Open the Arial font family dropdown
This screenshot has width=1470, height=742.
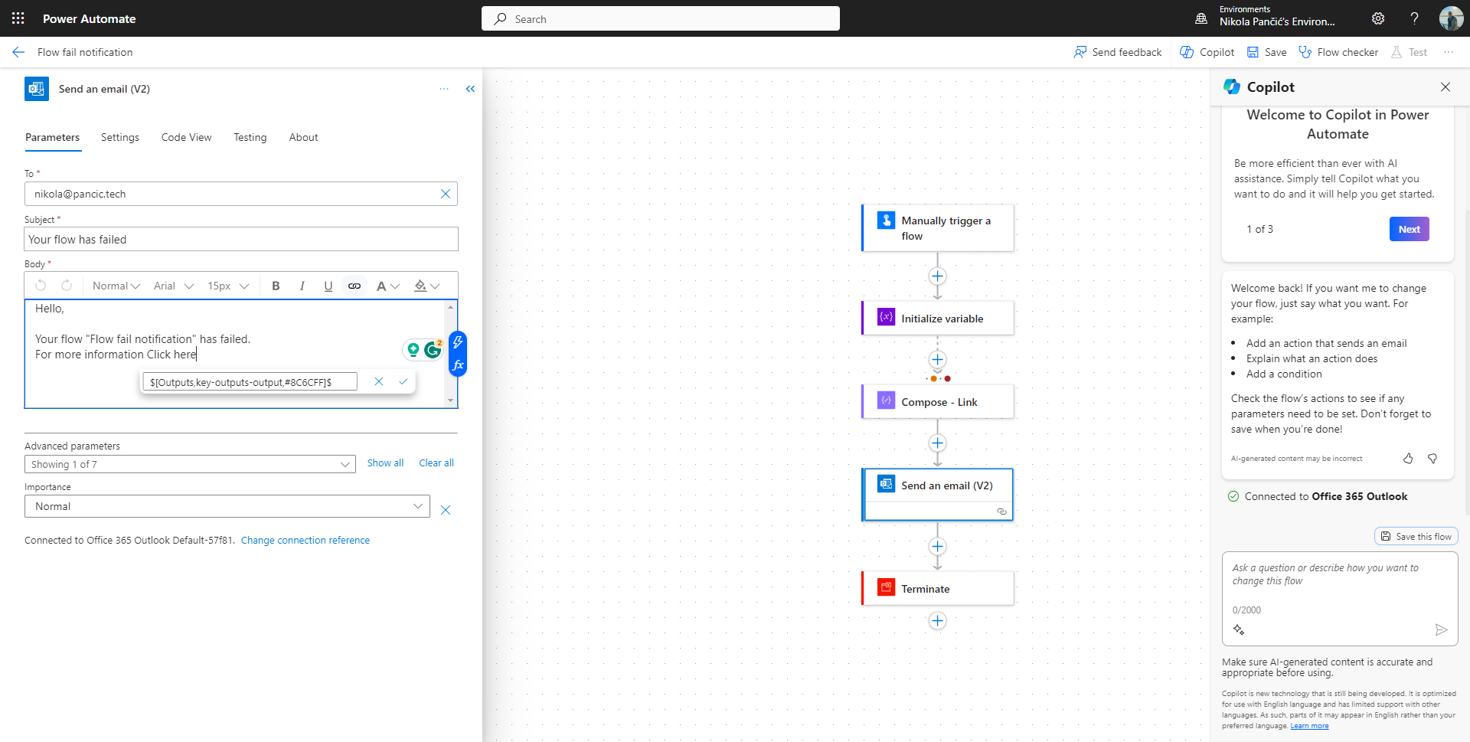click(x=172, y=285)
